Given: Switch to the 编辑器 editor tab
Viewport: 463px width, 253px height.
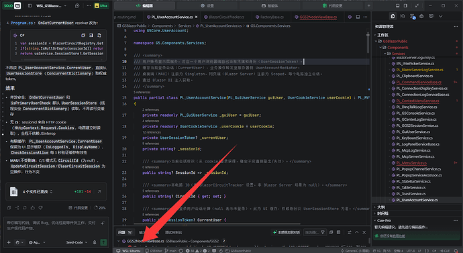Looking at the screenshot, I should click(144, 5).
